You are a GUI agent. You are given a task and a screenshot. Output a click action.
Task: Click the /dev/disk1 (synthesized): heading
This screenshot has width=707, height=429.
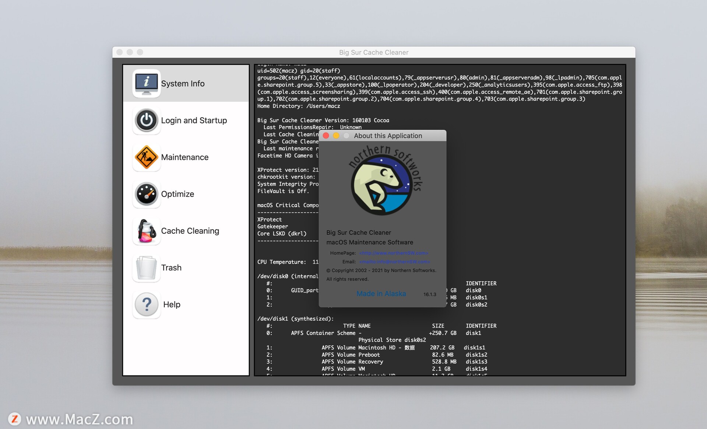295,319
